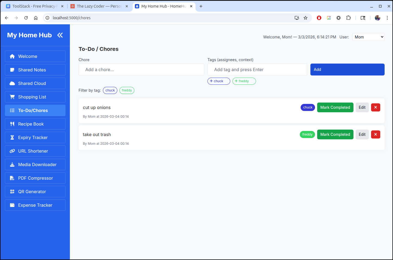Toggle the freddy filter tag
Viewport: 393px width, 260px height.
(x=127, y=90)
